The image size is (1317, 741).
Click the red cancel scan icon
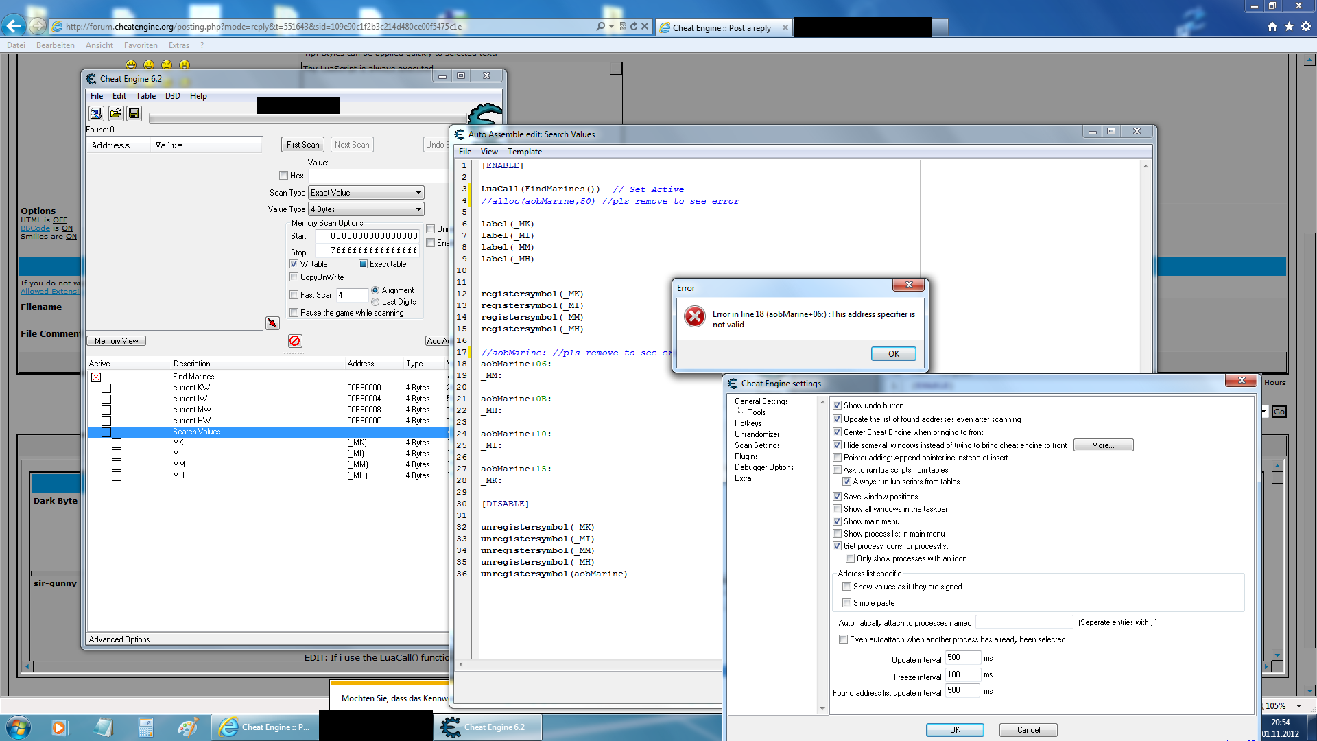tap(295, 341)
